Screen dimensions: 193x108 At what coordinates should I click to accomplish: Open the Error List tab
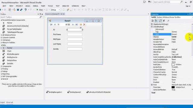pyautogui.click(x=10, y=102)
